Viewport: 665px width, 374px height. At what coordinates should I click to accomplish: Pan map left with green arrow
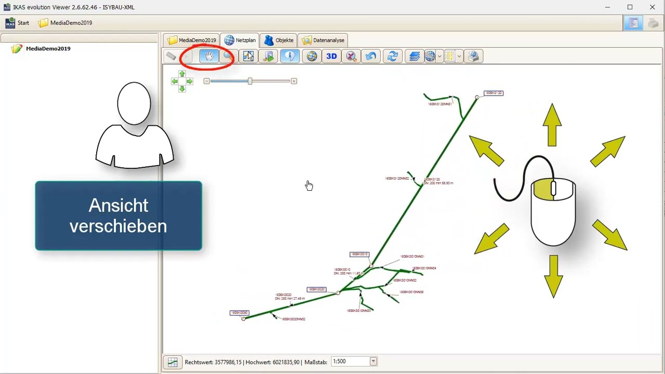[175, 82]
